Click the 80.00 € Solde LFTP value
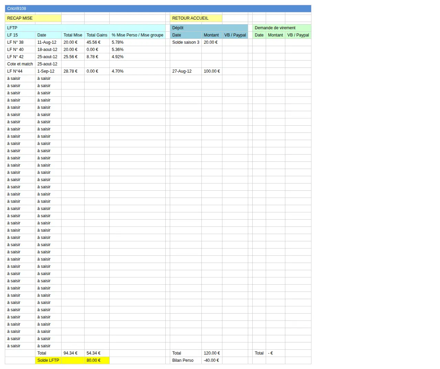 [x=97, y=360]
